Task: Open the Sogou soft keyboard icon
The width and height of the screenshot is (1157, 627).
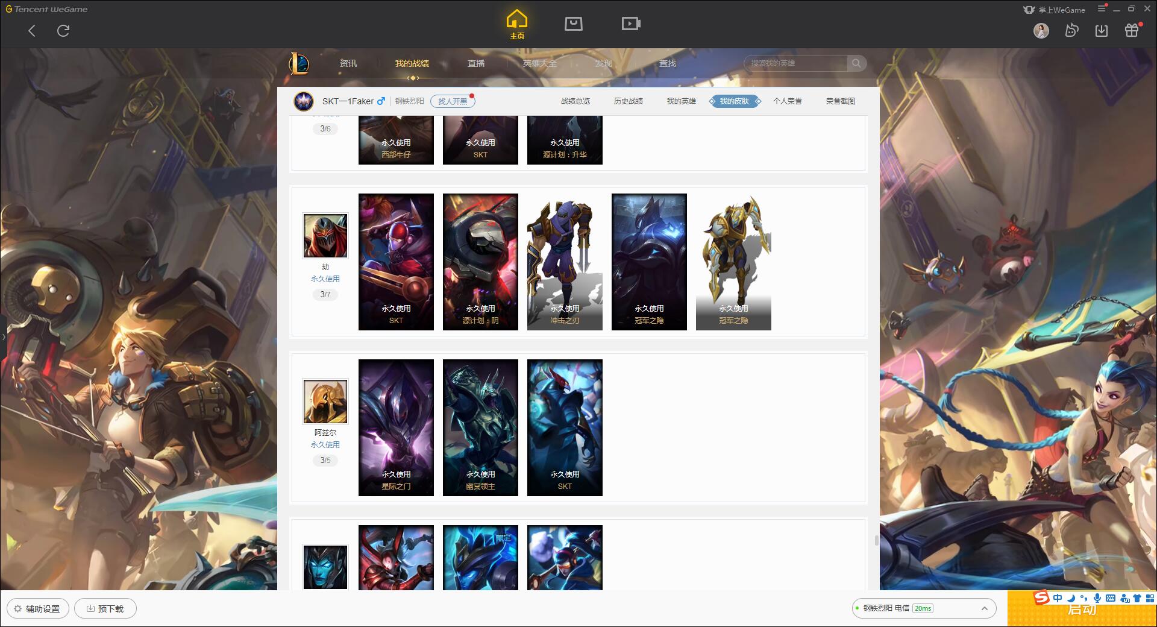Action: click(x=1111, y=598)
